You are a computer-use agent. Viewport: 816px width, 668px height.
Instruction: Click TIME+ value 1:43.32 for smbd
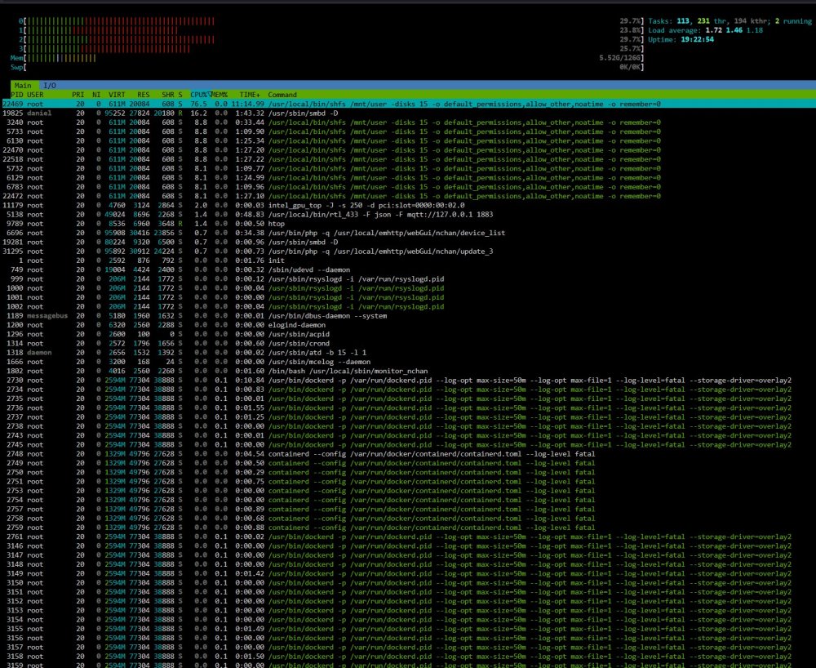click(250, 113)
